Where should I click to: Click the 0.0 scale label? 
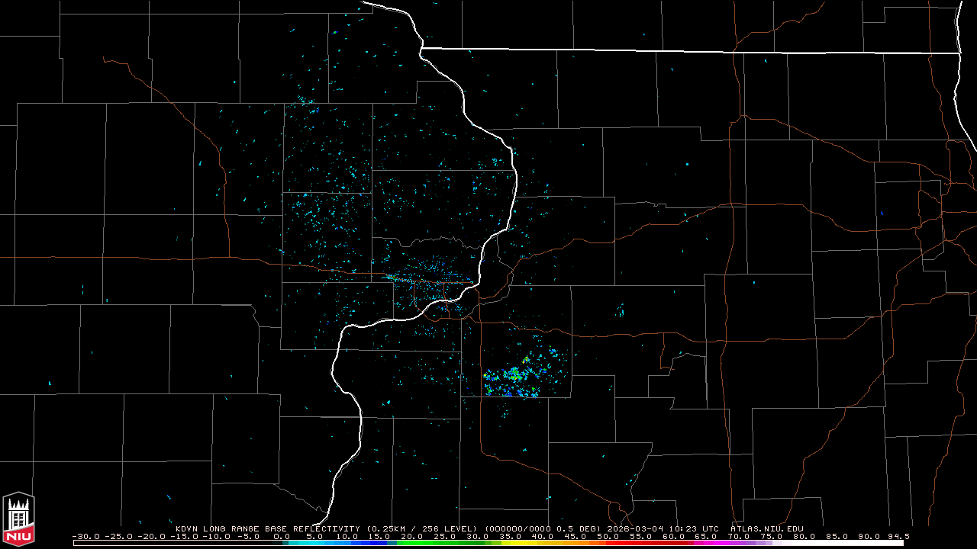point(281,537)
